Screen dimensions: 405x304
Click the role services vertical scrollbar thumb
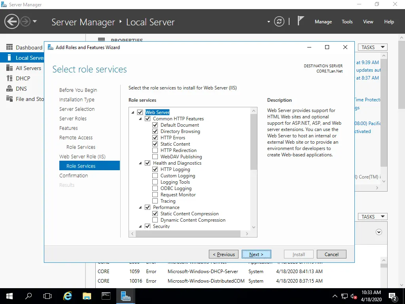(x=254, y=142)
